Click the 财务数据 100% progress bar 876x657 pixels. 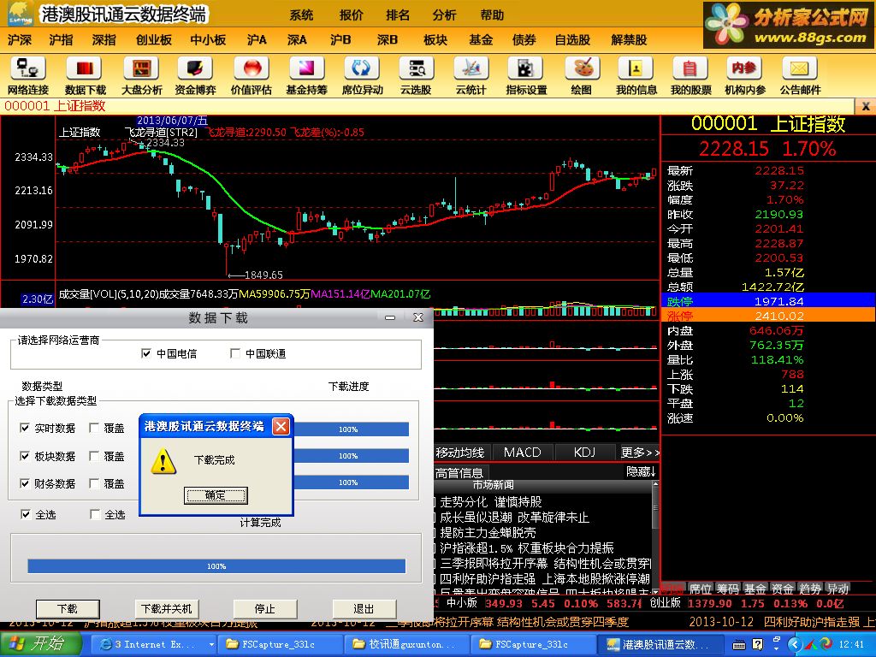pos(351,482)
